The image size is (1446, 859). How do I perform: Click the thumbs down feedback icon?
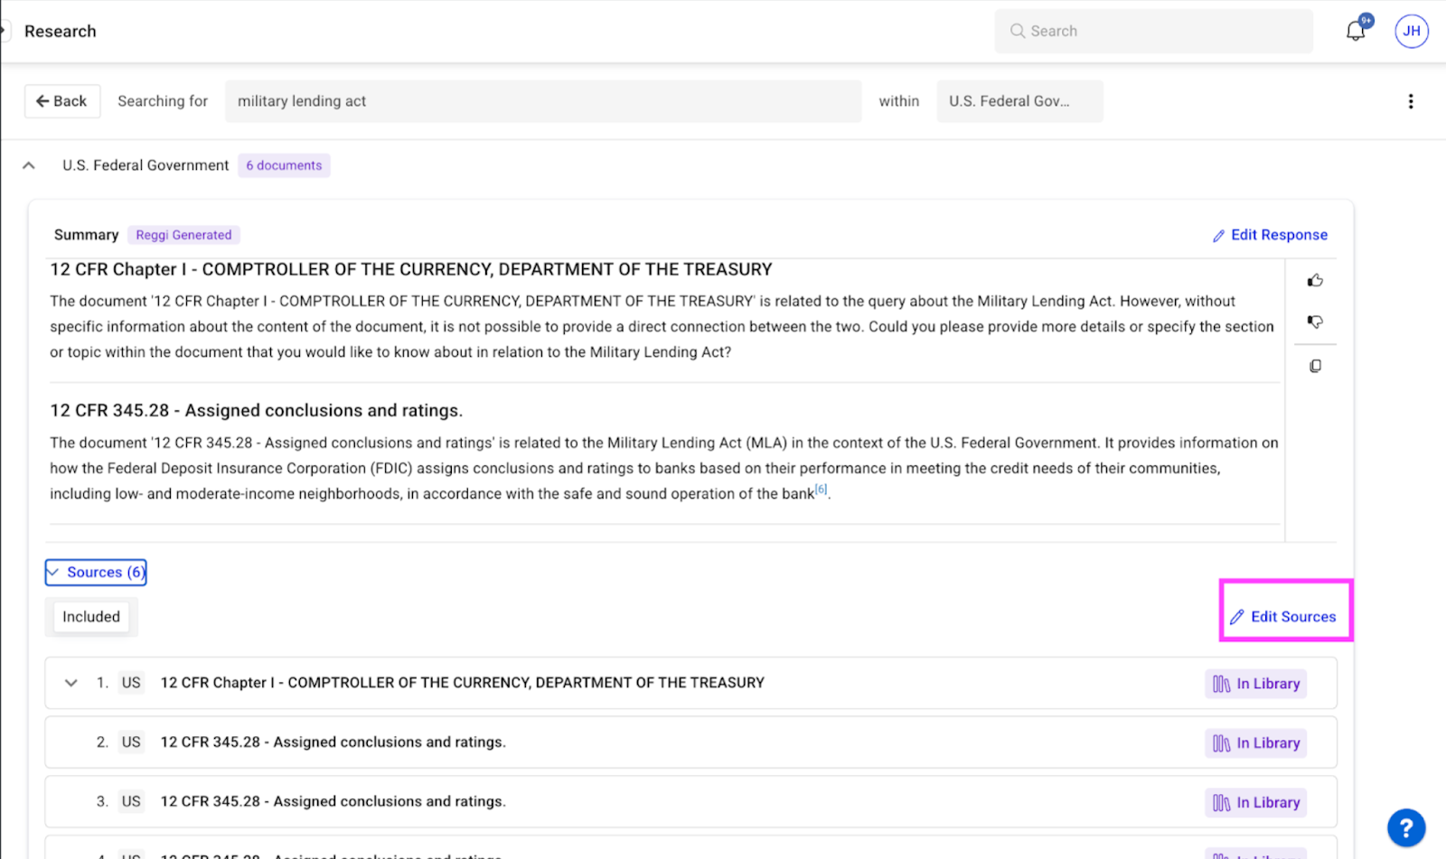(x=1315, y=322)
